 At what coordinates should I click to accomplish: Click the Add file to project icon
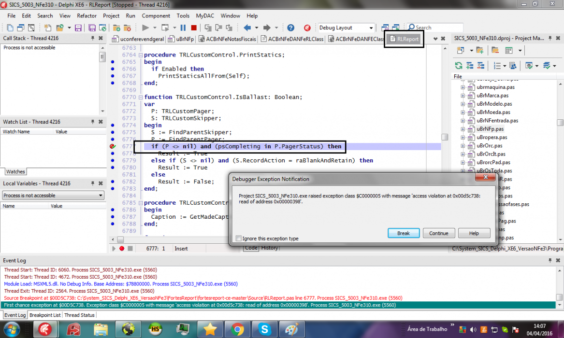click(x=116, y=28)
